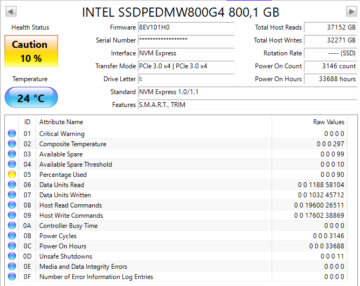Select the Data Units Read attribute name
This screenshot has height=286, width=360.
(61, 185)
